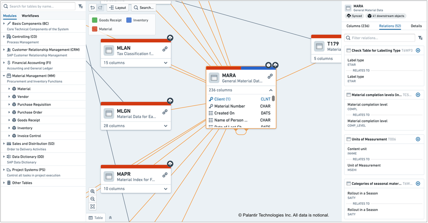Click the Synced status badge
The image size is (428, 223).
click(354, 16)
